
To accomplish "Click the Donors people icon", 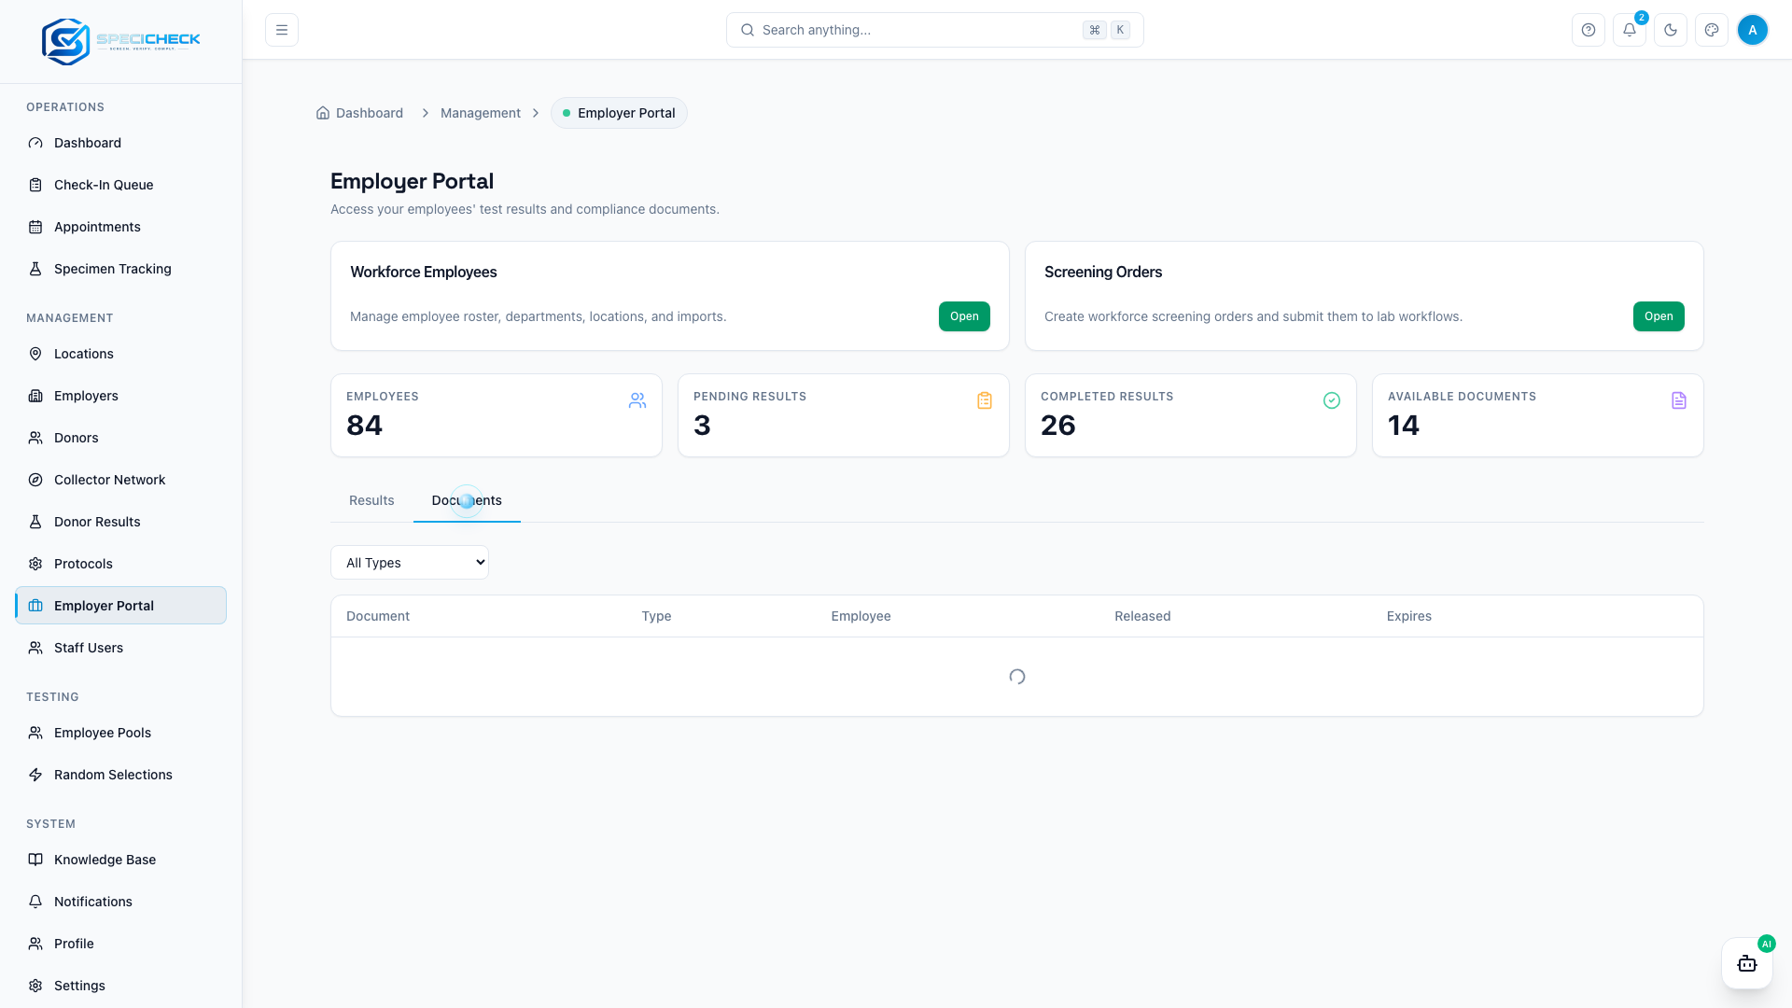I will [35, 438].
